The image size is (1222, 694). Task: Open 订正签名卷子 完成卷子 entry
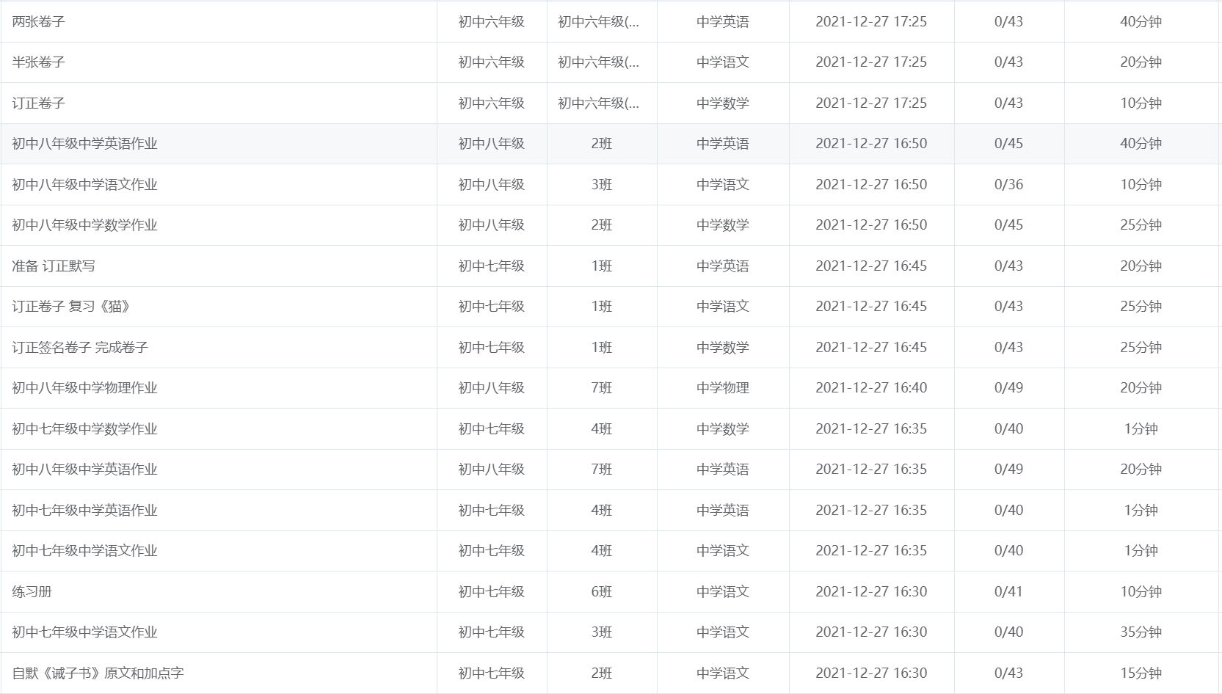80,347
